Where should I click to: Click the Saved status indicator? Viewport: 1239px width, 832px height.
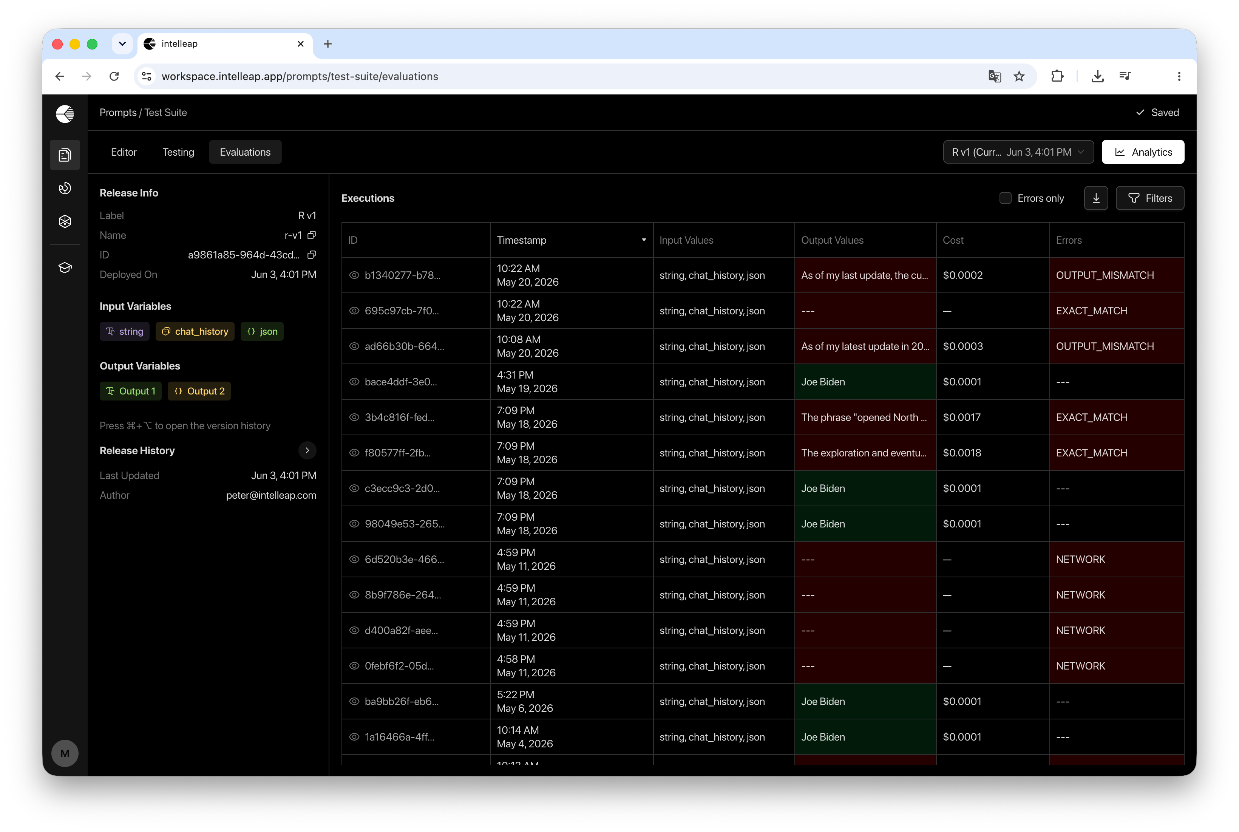click(x=1157, y=113)
